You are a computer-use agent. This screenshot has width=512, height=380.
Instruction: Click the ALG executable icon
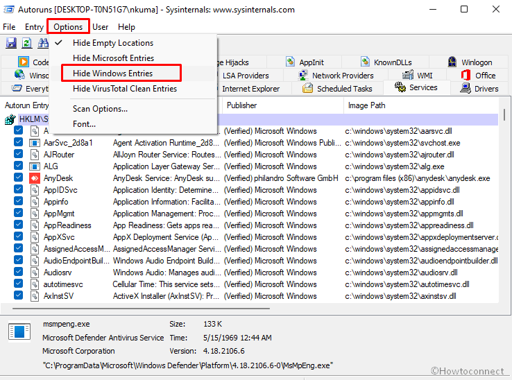[x=34, y=166]
